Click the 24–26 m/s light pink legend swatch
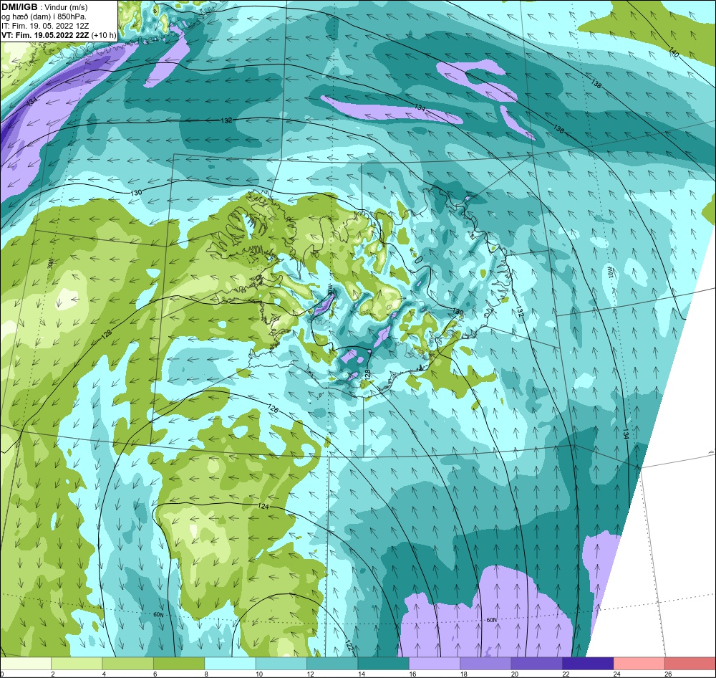 click(x=639, y=663)
